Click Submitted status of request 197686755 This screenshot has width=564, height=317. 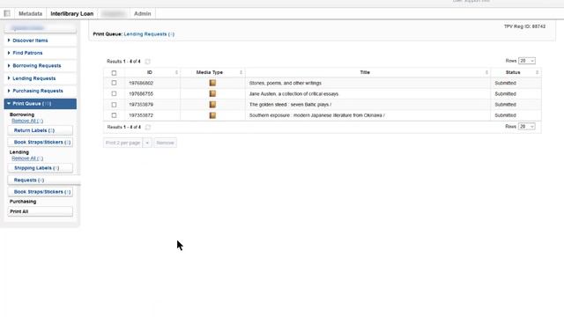(505, 94)
